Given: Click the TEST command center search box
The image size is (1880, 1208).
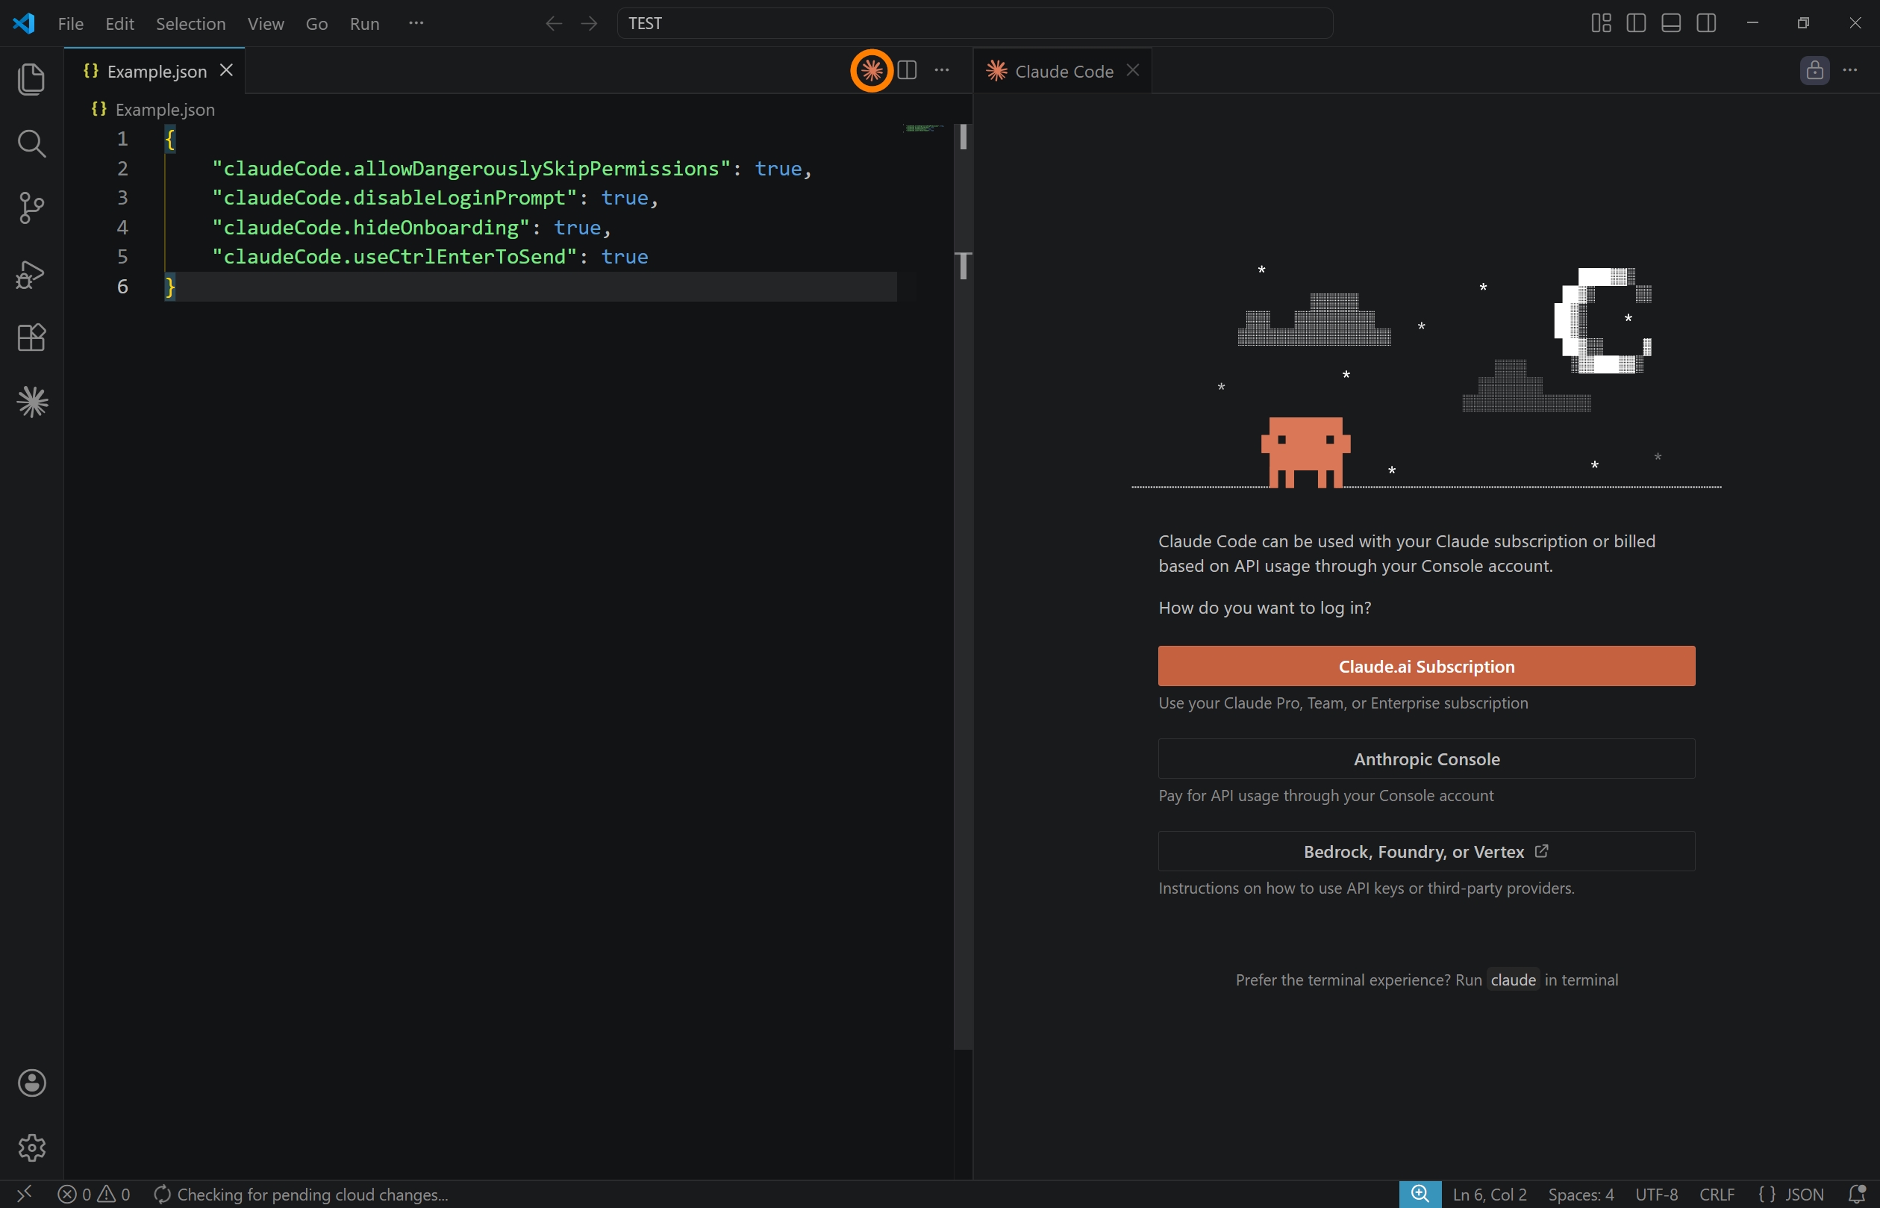Looking at the screenshot, I should (975, 24).
